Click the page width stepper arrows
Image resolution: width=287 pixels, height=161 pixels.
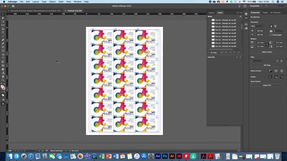pos(255,31)
